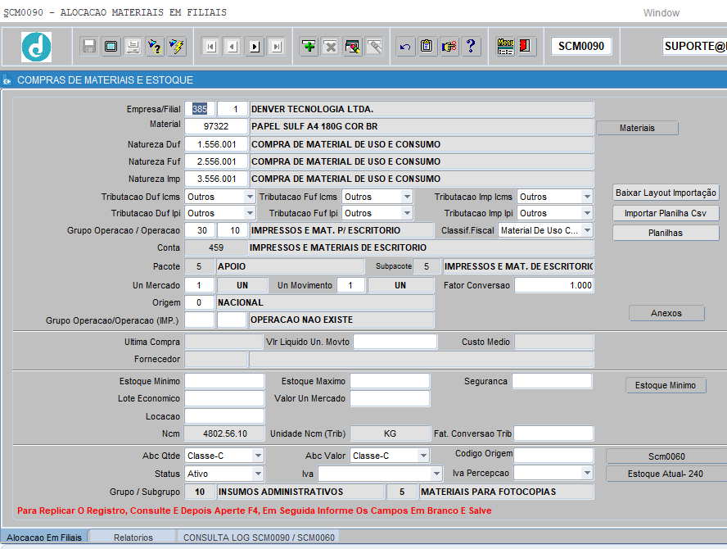The width and height of the screenshot is (727, 549).
Task: Click the clipboard list icon
Action: [x=427, y=47]
